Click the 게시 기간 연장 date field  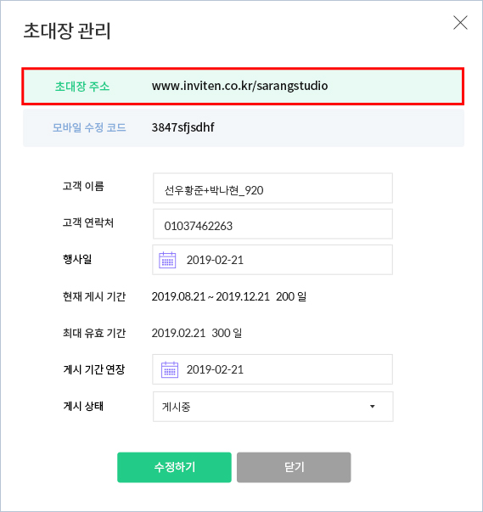pyautogui.click(x=272, y=369)
